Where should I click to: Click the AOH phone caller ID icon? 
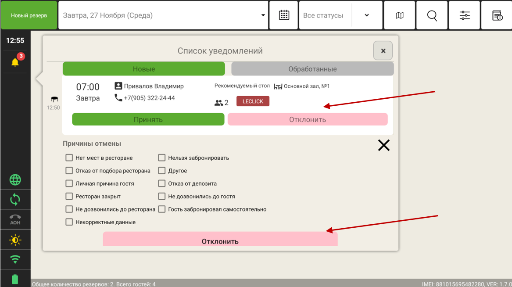15,219
